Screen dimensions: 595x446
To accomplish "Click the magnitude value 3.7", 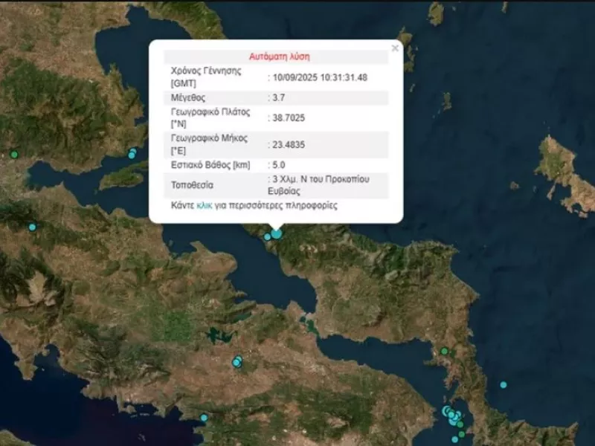I will coord(278,97).
